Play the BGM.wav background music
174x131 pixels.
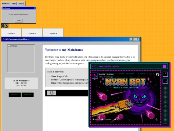pyautogui.click(x=14, y=4)
